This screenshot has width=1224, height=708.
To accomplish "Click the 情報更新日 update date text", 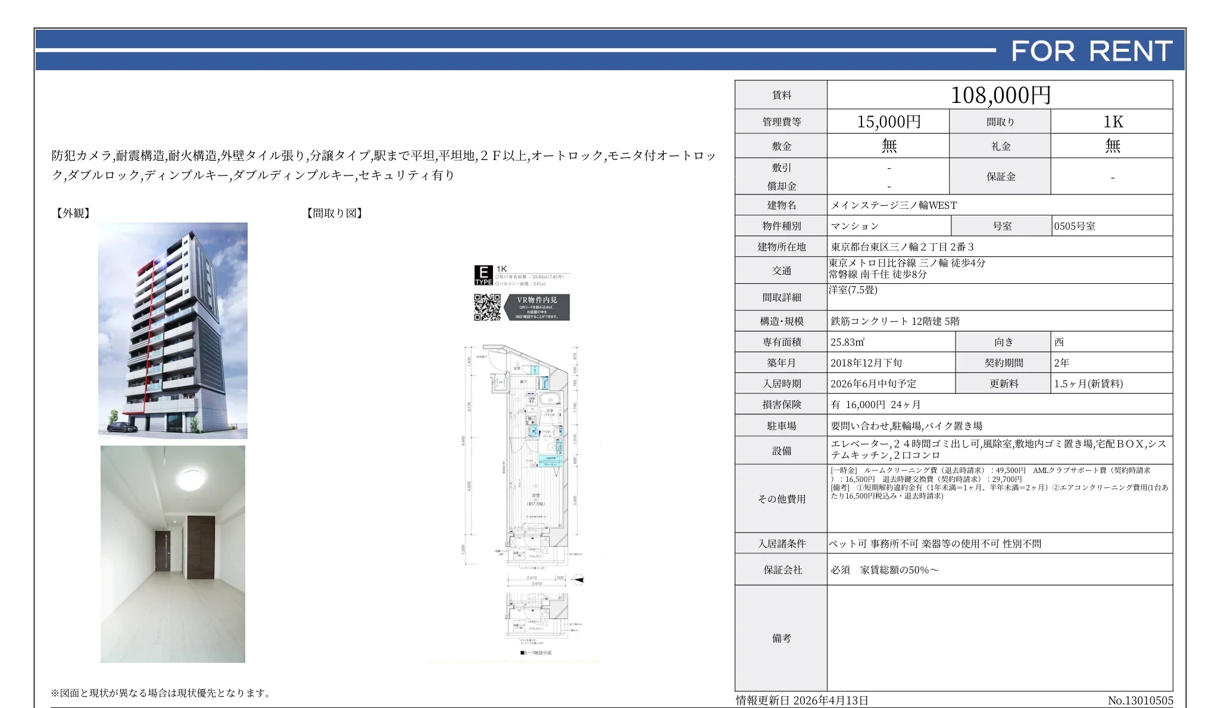I will pyautogui.click(x=801, y=700).
